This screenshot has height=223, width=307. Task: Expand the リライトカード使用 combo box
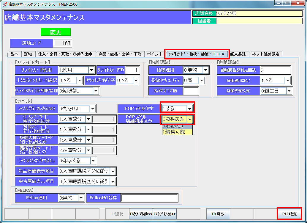tap(92, 70)
